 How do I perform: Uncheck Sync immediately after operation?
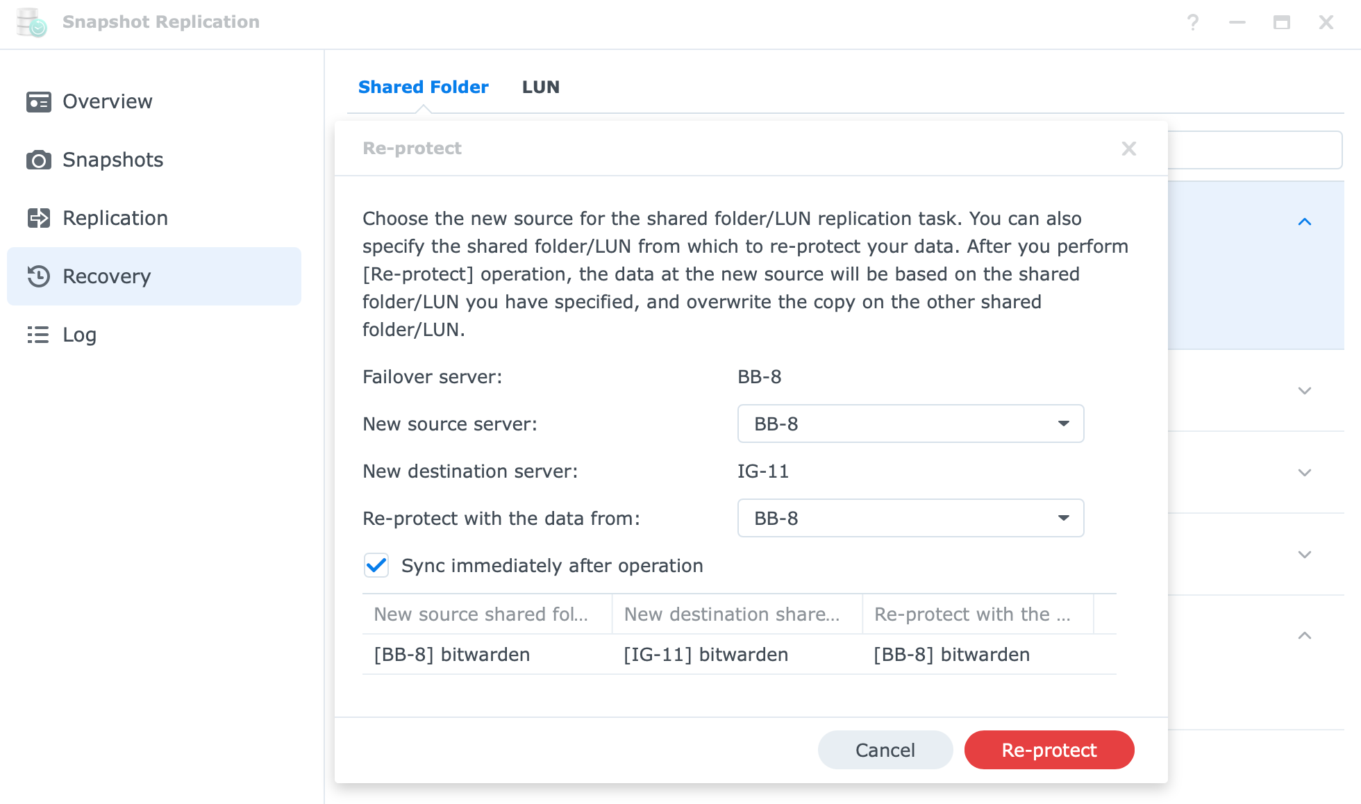[x=376, y=566]
